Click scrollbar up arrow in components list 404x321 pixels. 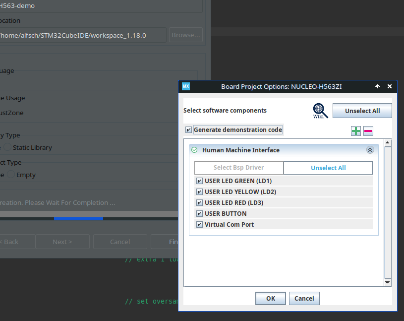(387, 143)
